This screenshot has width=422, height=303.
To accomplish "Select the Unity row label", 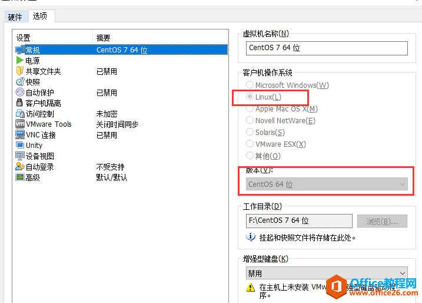I will click(34, 146).
